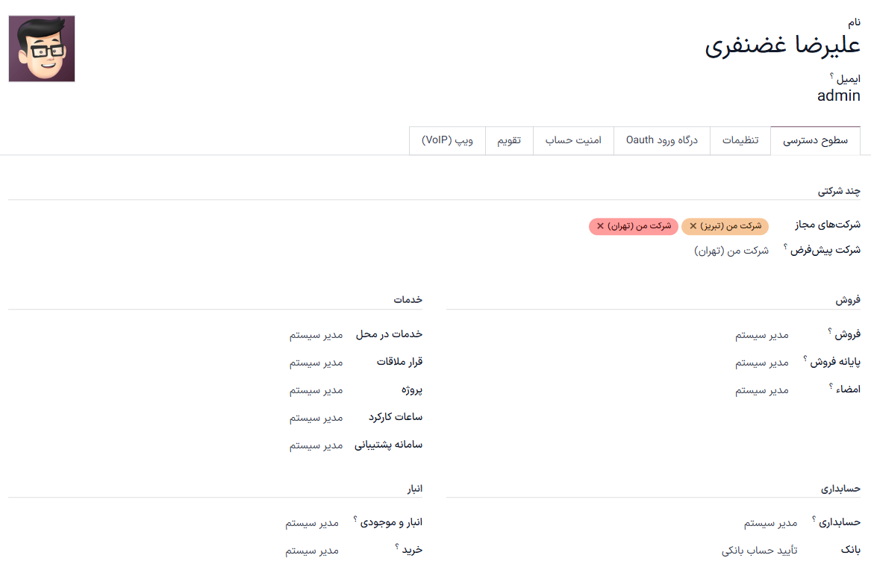This screenshot has width=871, height=573.
Task: Open the پروژه access level dropdown
Action: [x=316, y=390]
